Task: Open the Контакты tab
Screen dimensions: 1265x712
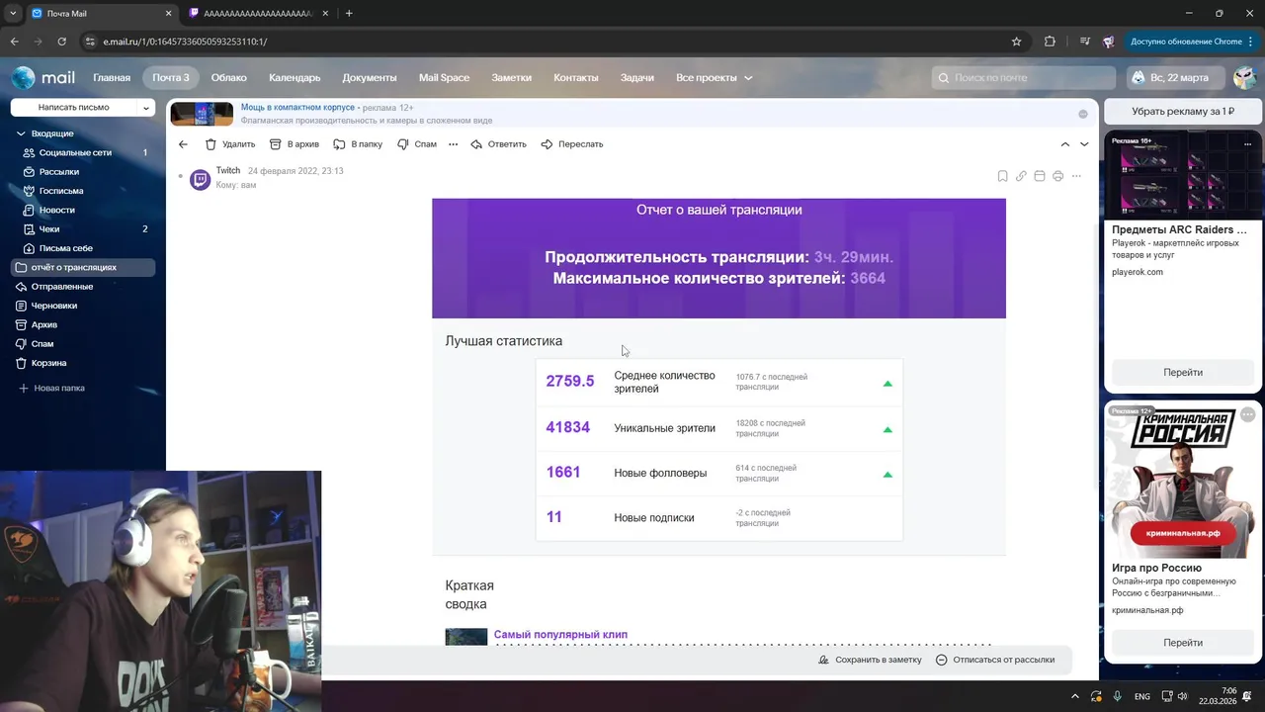Action: (x=576, y=77)
